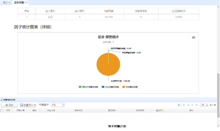Go to the next page of records

coord(192,105)
